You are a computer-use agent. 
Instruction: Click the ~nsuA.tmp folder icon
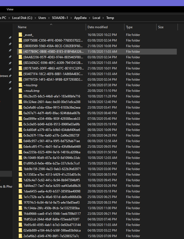[x=21, y=91]
